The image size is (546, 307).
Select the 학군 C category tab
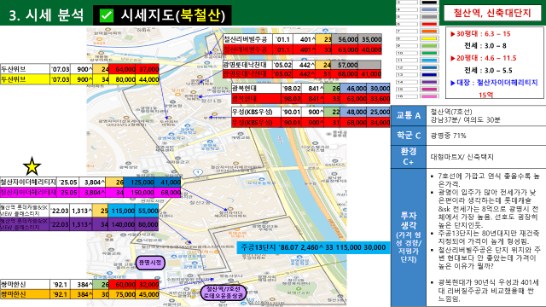pyautogui.click(x=409, y=136)
